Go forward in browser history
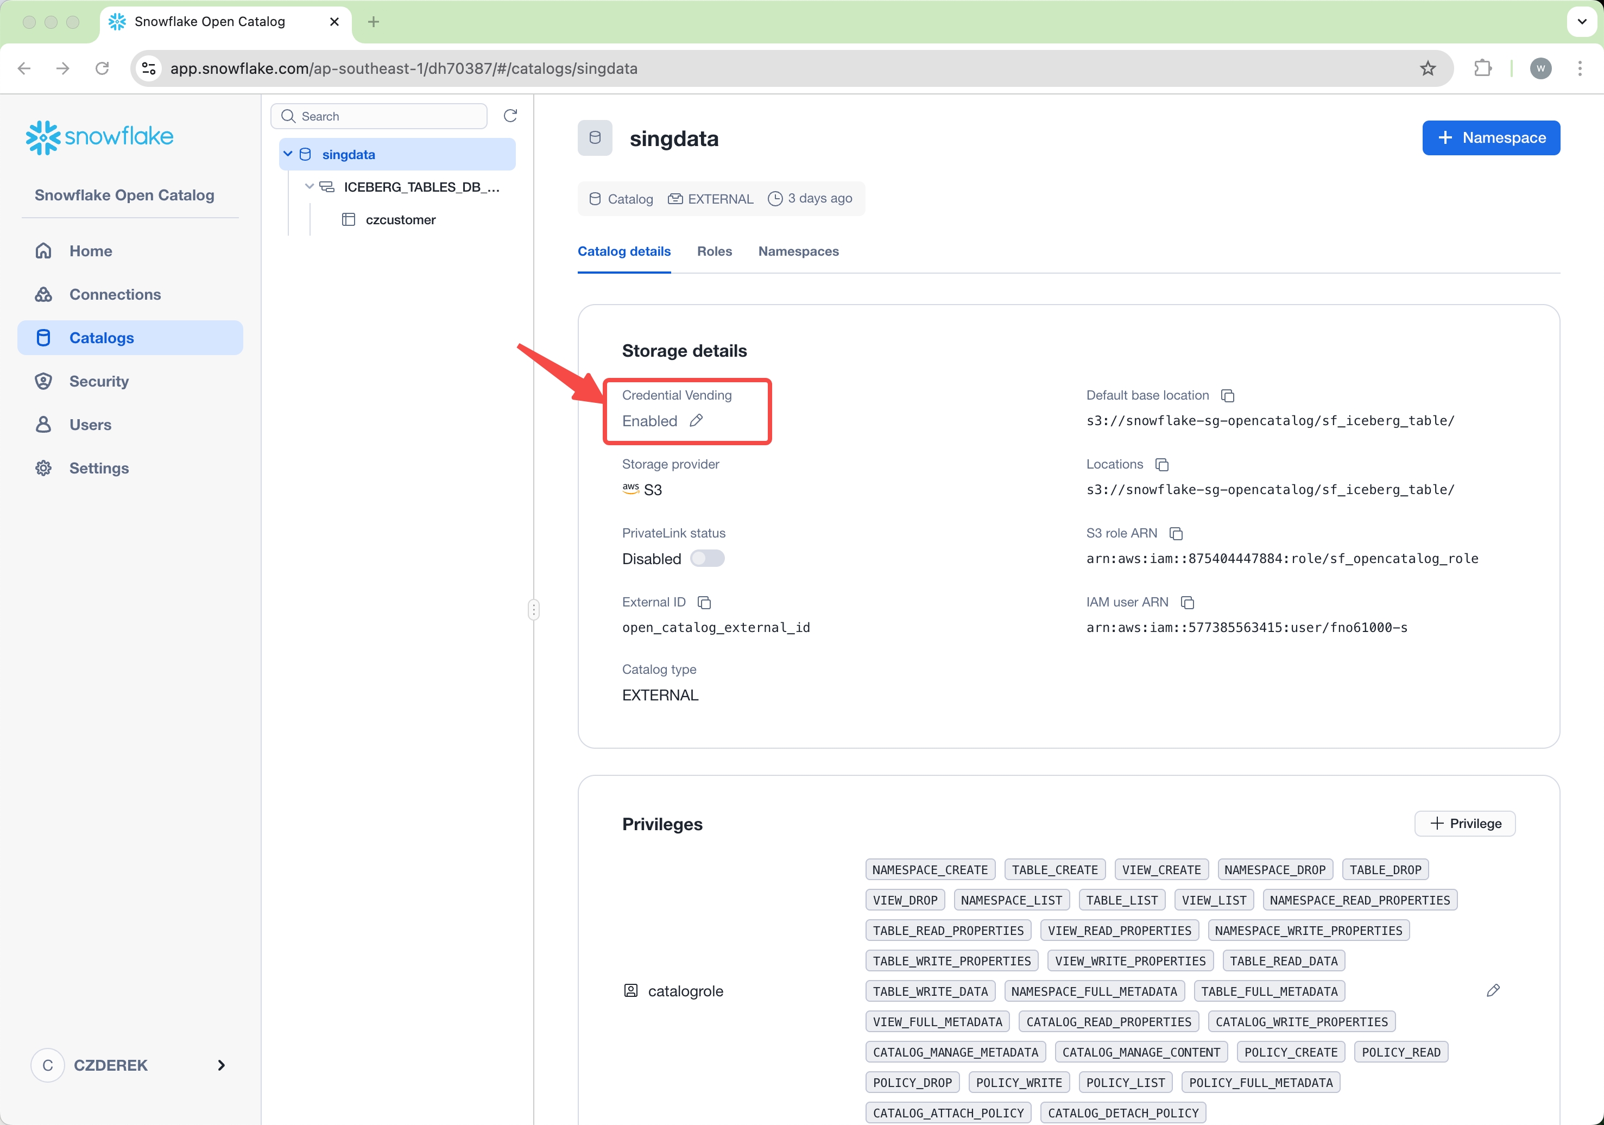The height and width of the screenshot is (1125, 1604). [x=63, y=68]
